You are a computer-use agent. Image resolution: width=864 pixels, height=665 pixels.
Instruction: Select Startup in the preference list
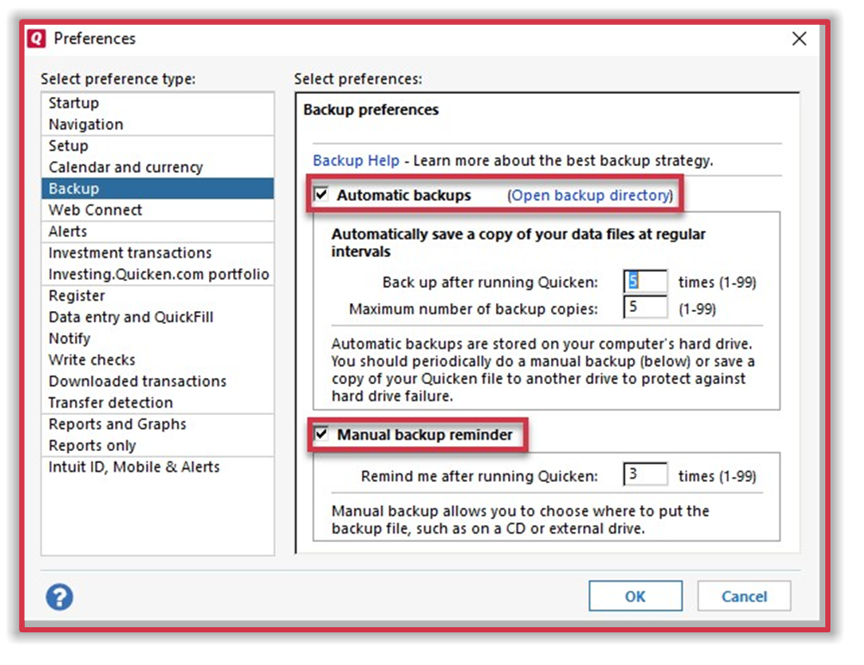tap(74, 103)
